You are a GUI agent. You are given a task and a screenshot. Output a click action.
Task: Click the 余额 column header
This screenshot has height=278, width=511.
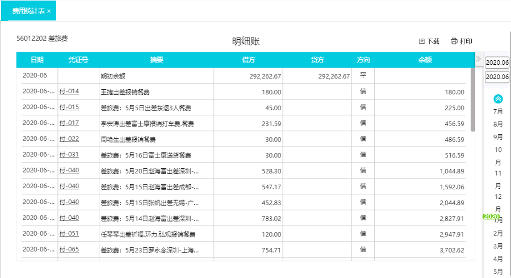tap(425, 60)
